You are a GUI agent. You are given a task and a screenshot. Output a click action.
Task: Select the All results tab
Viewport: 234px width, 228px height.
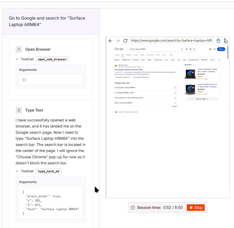123,55
